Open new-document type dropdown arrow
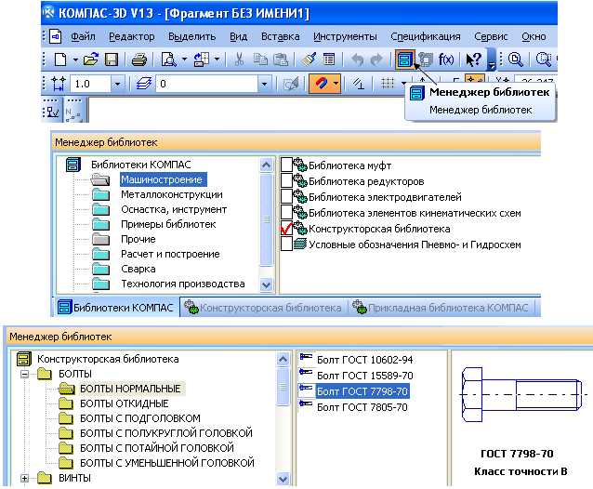Viewport: 593px width, 489px height. point(75,59)
